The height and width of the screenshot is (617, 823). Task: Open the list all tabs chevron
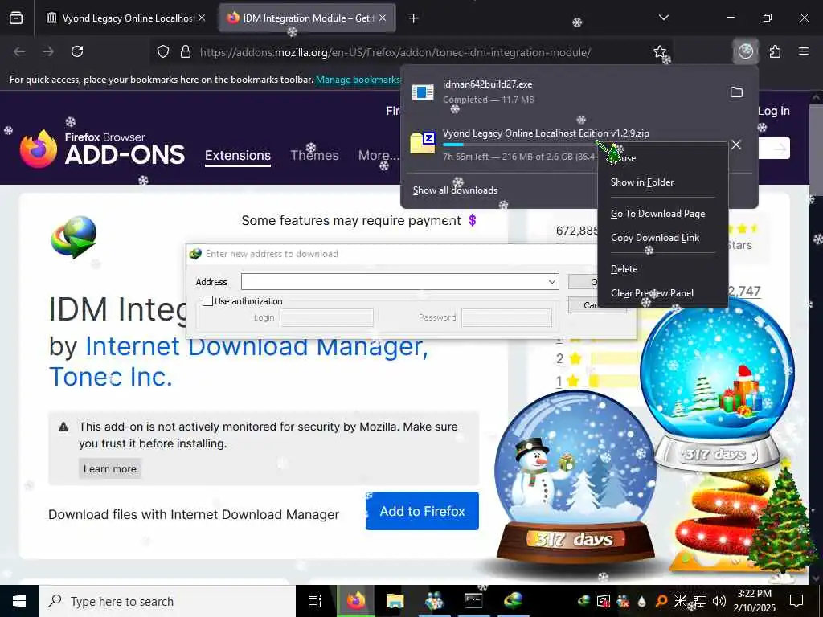coord(663,18)
